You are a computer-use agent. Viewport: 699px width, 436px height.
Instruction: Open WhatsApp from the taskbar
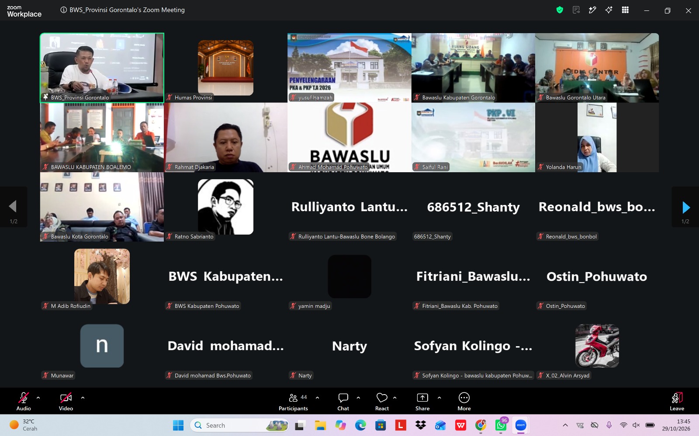[501, 426]
